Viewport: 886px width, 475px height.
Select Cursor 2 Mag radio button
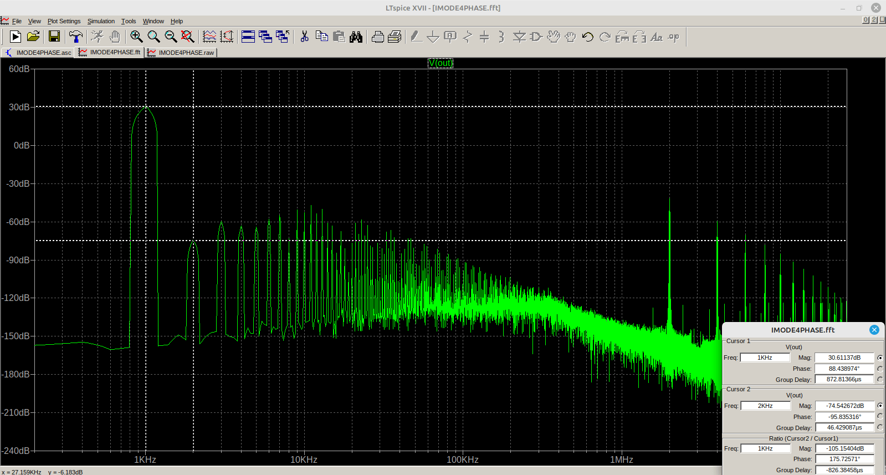point(880,406)
